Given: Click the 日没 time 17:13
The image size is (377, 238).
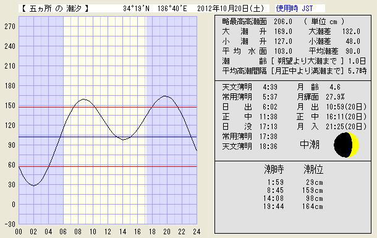Looking at the screenshot, I should coord(268,127).
